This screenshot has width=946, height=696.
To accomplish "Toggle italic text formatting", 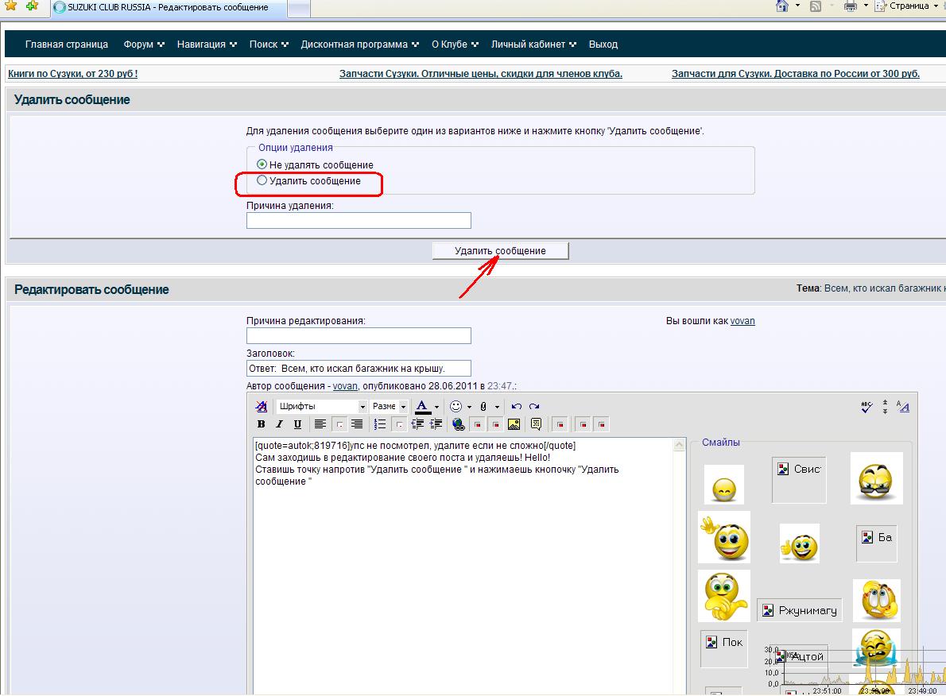I will [x=279, y=424].
